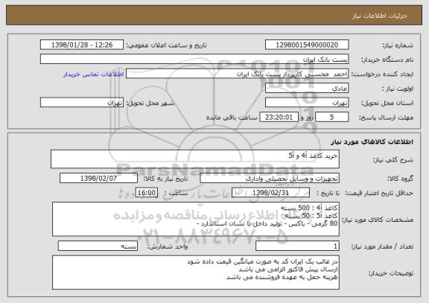Screen dimensions: 429x303
Task: Click the buyer organization field پست بانک ایران
Action: pyautogui.click(x=194, y=59)
